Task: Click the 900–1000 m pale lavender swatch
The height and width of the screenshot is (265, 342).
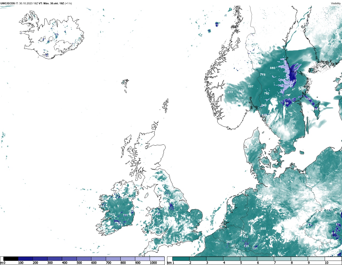Action: (142, 259)
